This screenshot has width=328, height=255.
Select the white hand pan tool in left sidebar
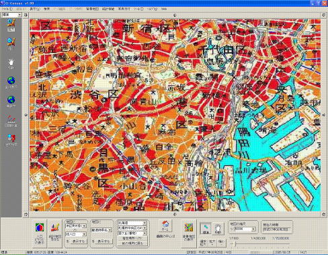point(11,62)
